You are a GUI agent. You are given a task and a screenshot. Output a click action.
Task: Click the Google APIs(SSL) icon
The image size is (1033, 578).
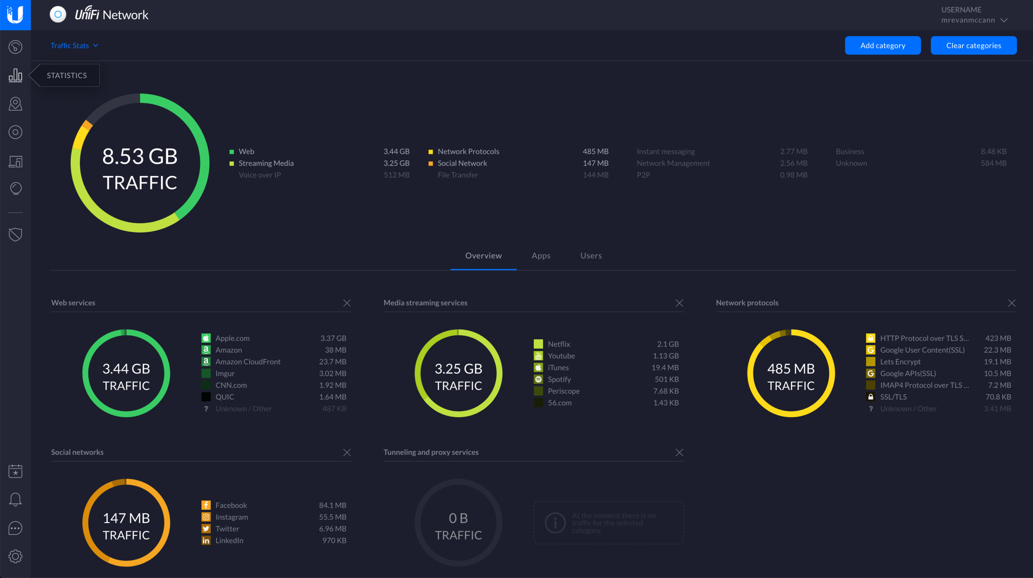point(870,373)
